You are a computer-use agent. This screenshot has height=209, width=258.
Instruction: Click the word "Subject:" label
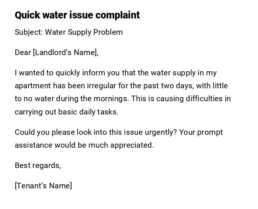point(28,32)
